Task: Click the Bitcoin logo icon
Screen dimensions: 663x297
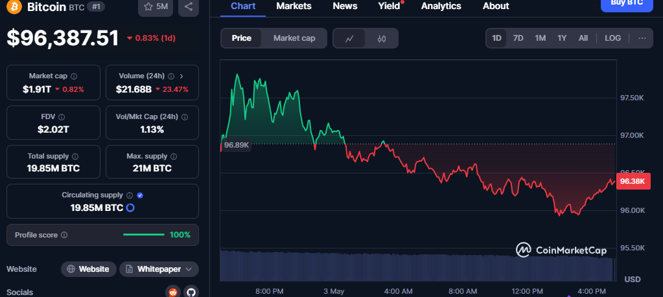Action: pyautogui.click(x=14, y=6)
